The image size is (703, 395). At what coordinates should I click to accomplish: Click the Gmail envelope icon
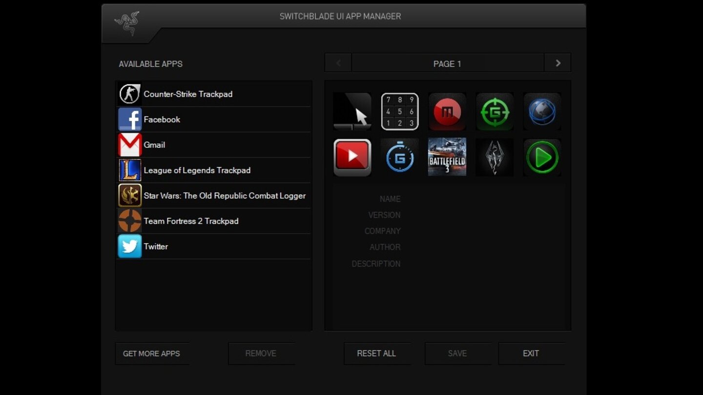coord(130,145)
